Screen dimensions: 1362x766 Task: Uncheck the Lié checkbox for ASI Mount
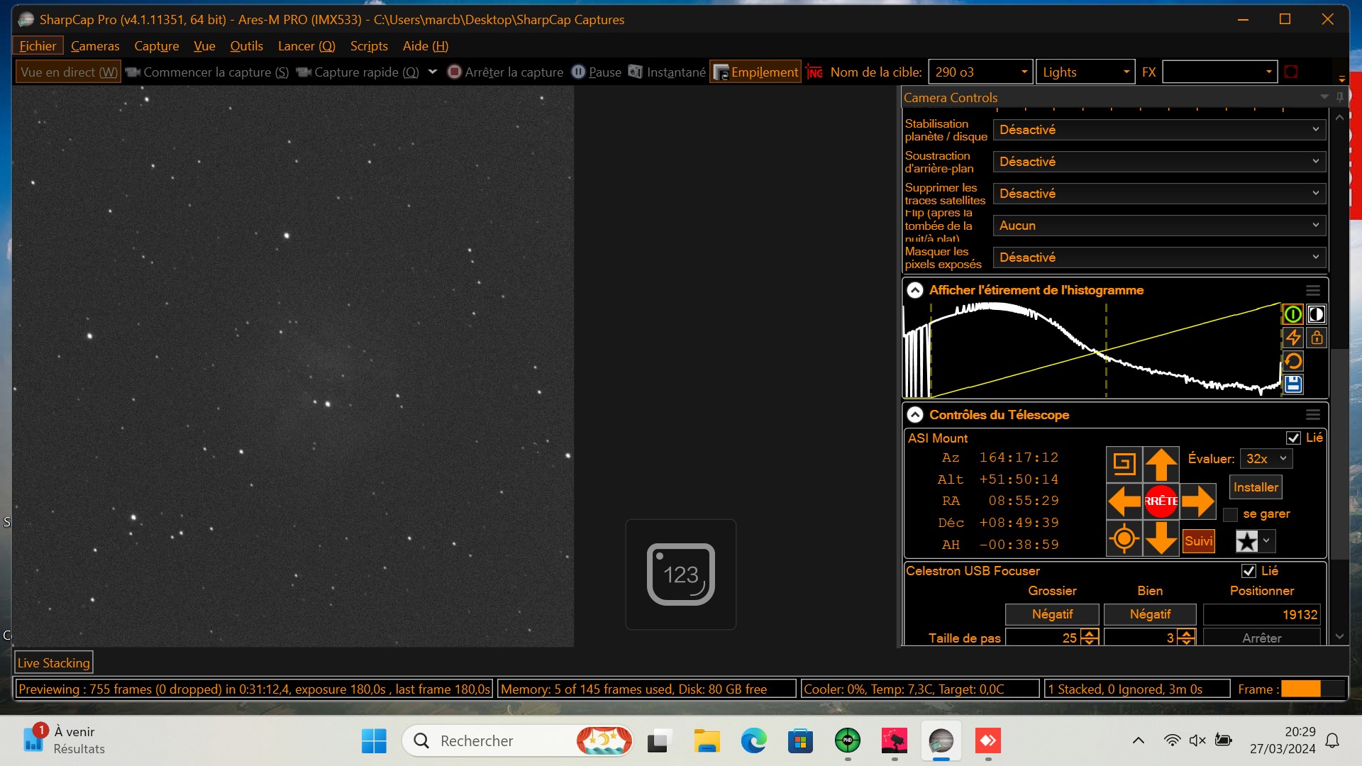click(x=1293, y=438)
